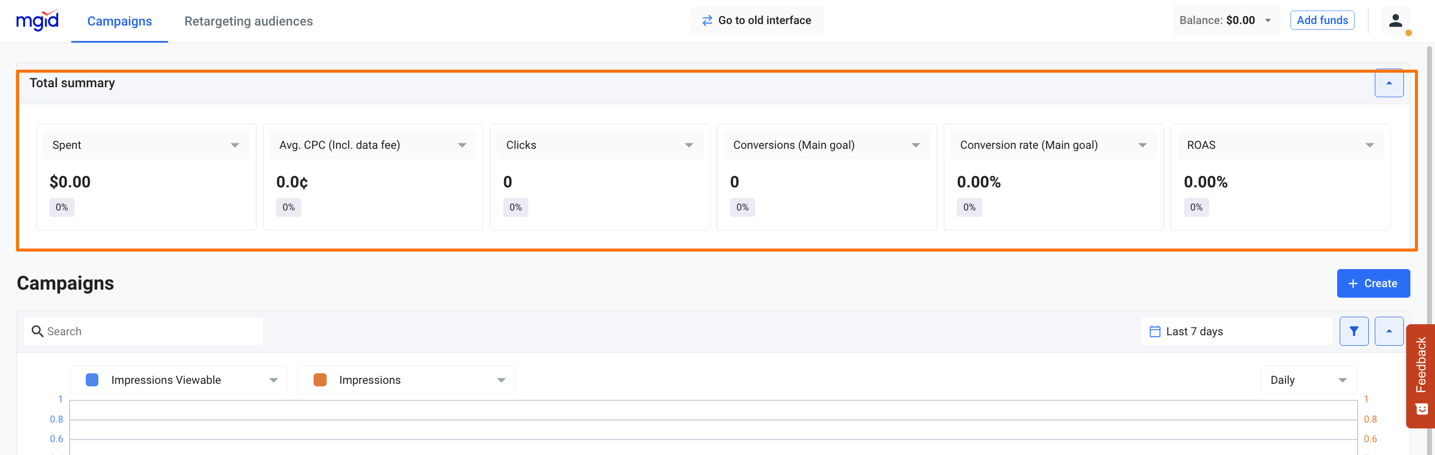Click the blue Impressions Viewable color swatch
Screen dimensions: 1435x455
(x=92, y=380)
